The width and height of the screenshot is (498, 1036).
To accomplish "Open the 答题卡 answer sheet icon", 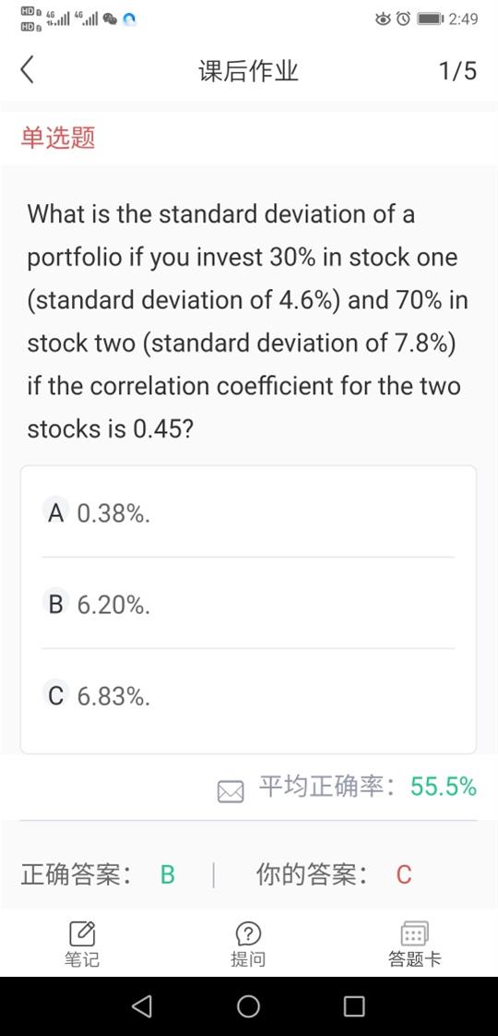I will (x=415, y=934).
